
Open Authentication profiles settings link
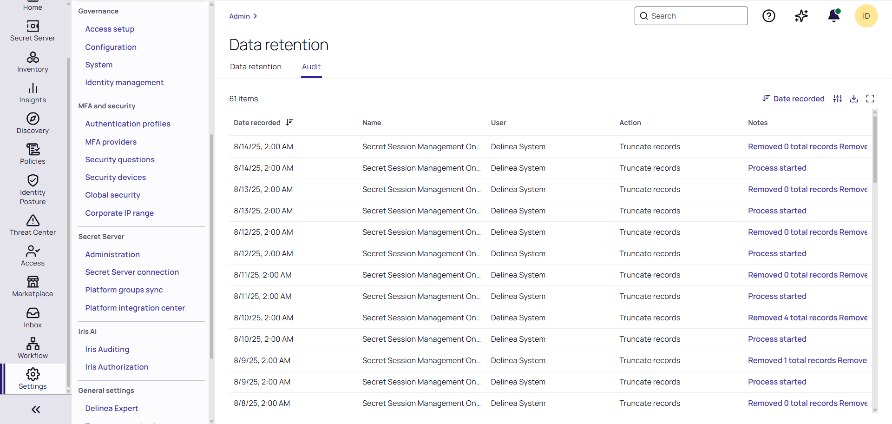coord(128,124)
